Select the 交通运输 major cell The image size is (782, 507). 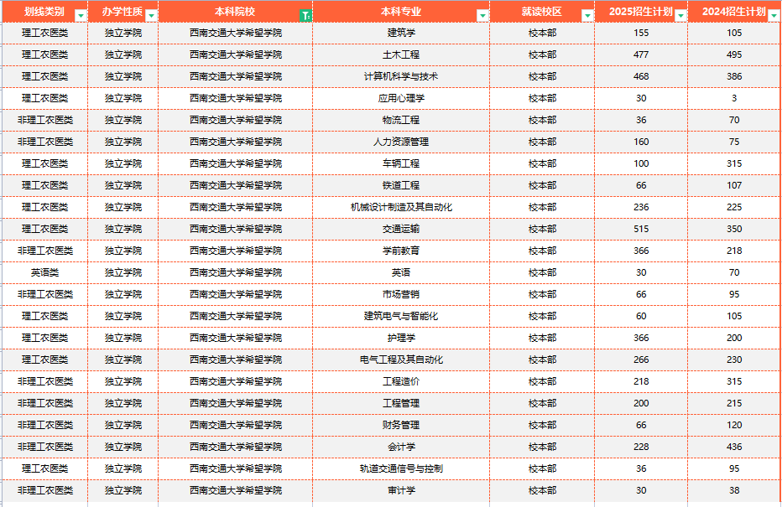pyautogui.click(x=401, y=229)
